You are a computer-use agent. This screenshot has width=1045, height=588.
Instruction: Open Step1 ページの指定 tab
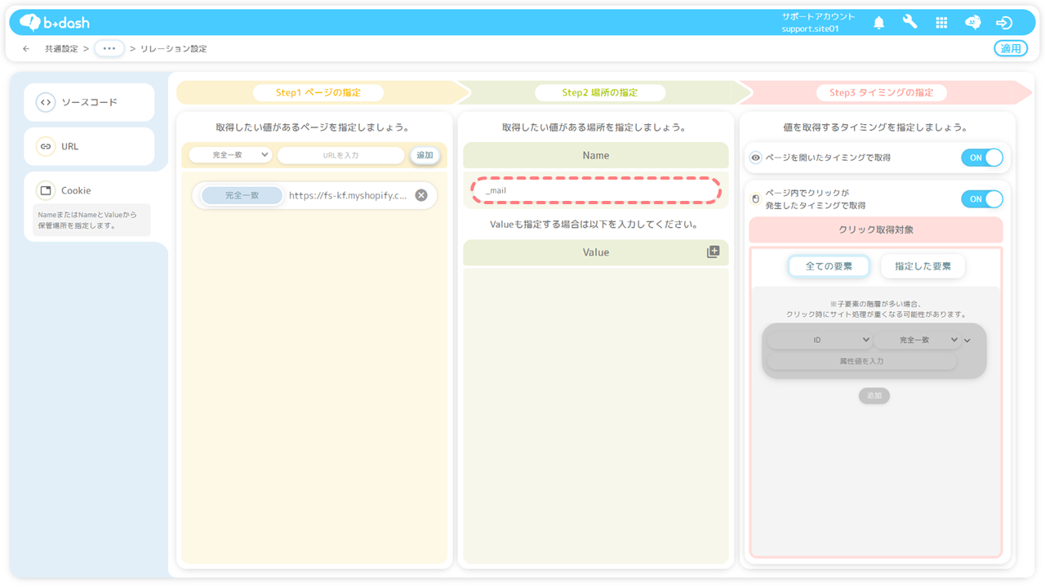[x=318, y=92]
